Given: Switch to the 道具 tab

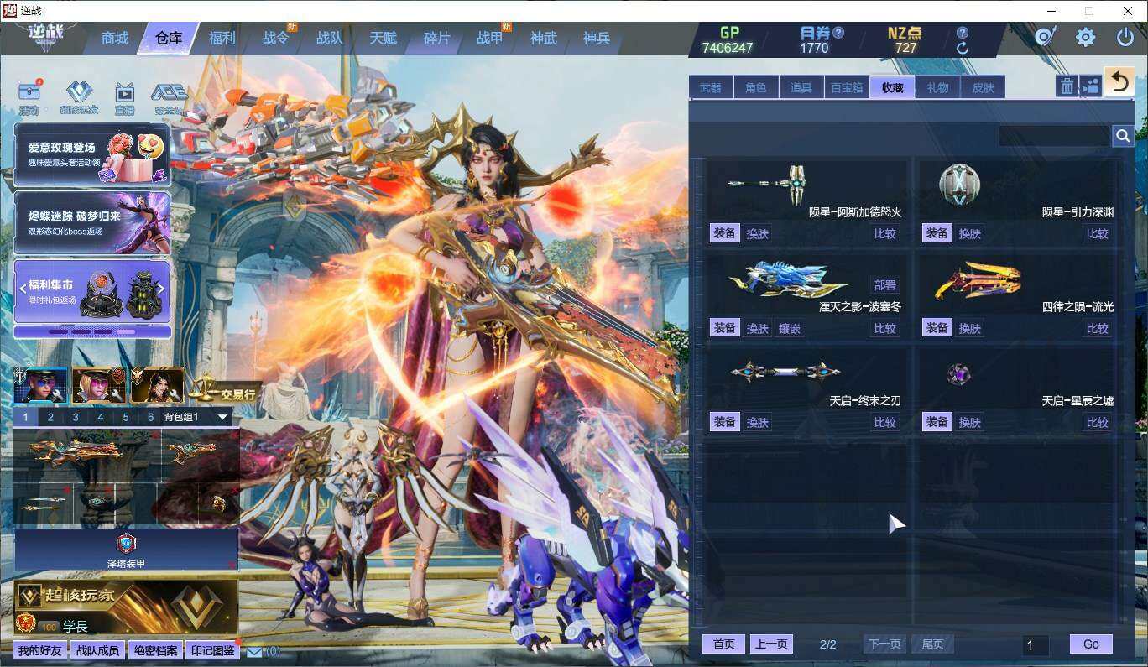Looking at the screenshot, I should (x=801, y=87).
